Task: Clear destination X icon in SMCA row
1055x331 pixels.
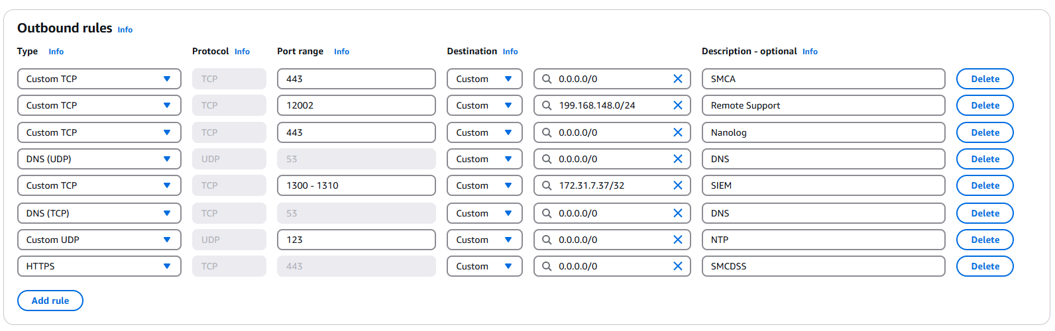Action: (677, 79)
